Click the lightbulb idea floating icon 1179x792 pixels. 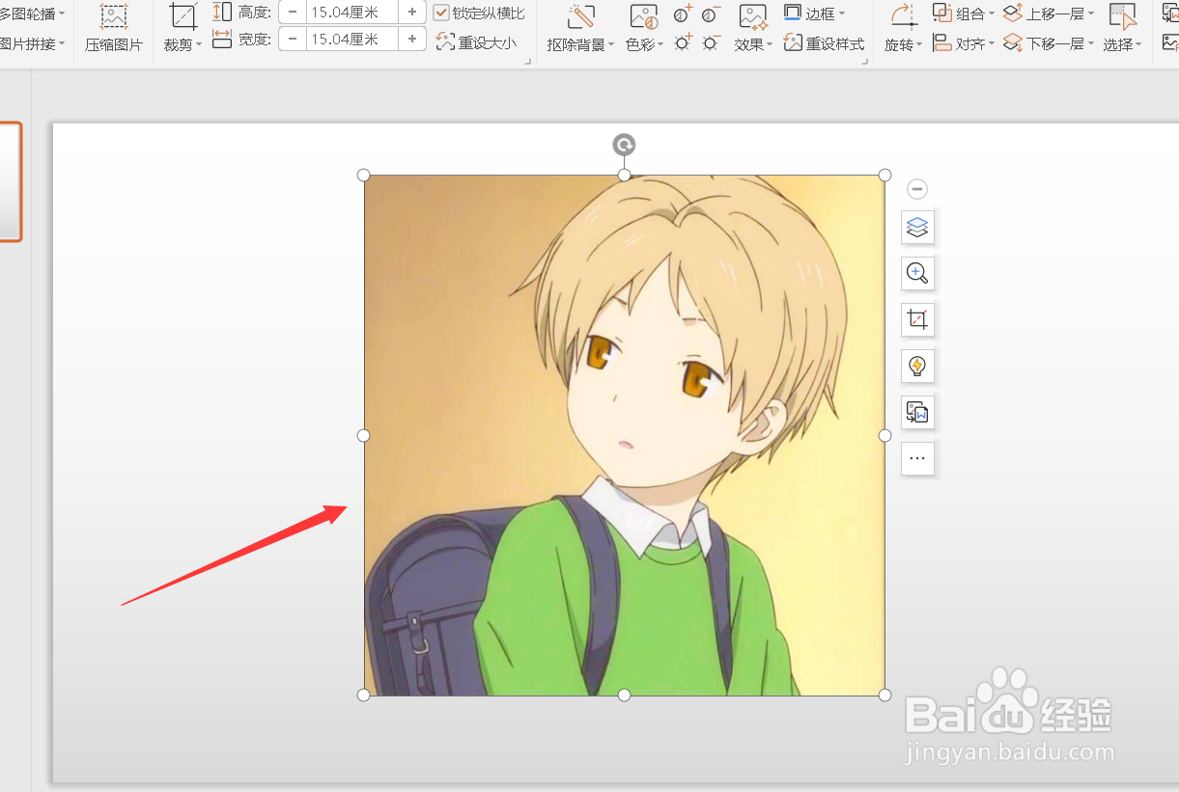point(917,366)
